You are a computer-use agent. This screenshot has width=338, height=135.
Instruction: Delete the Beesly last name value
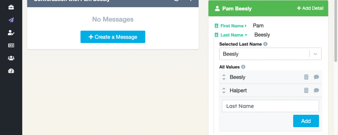coord(306,77)
